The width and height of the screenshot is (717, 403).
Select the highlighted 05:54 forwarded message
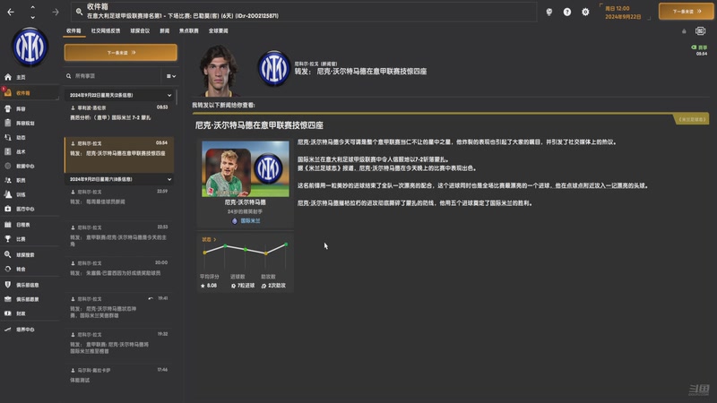119,154
